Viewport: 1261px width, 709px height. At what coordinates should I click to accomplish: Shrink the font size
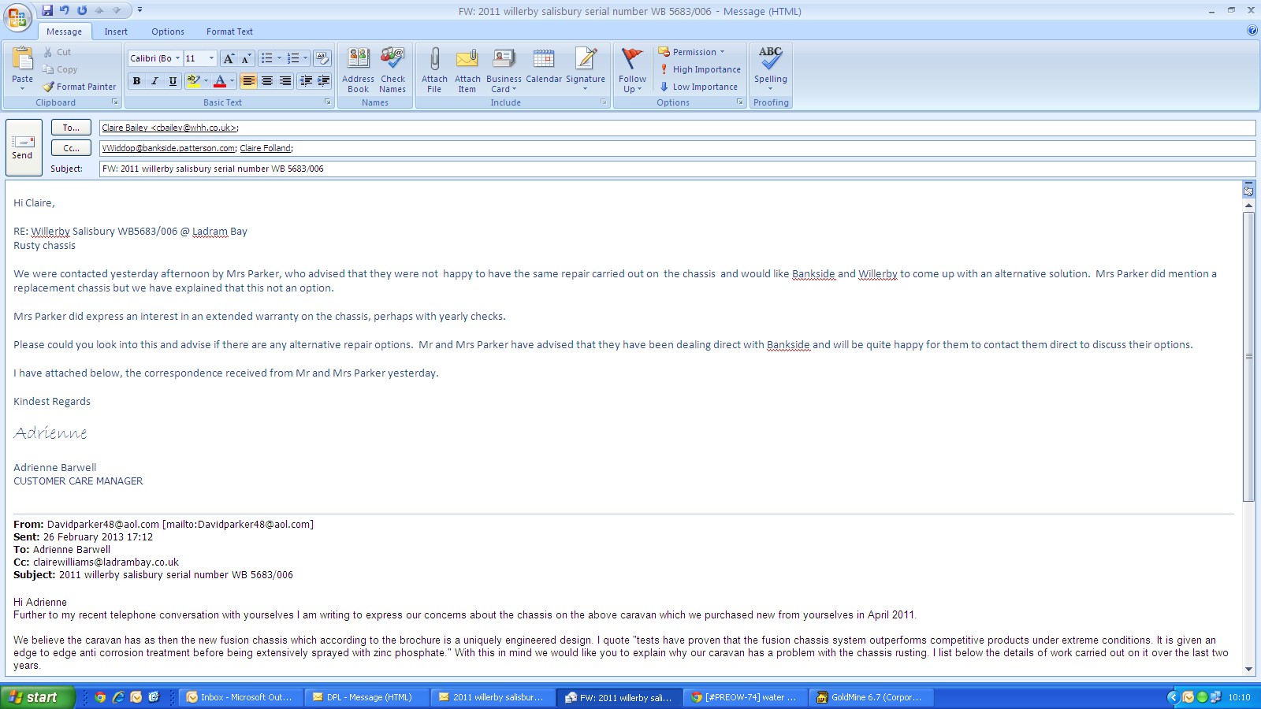coord(246,58)
